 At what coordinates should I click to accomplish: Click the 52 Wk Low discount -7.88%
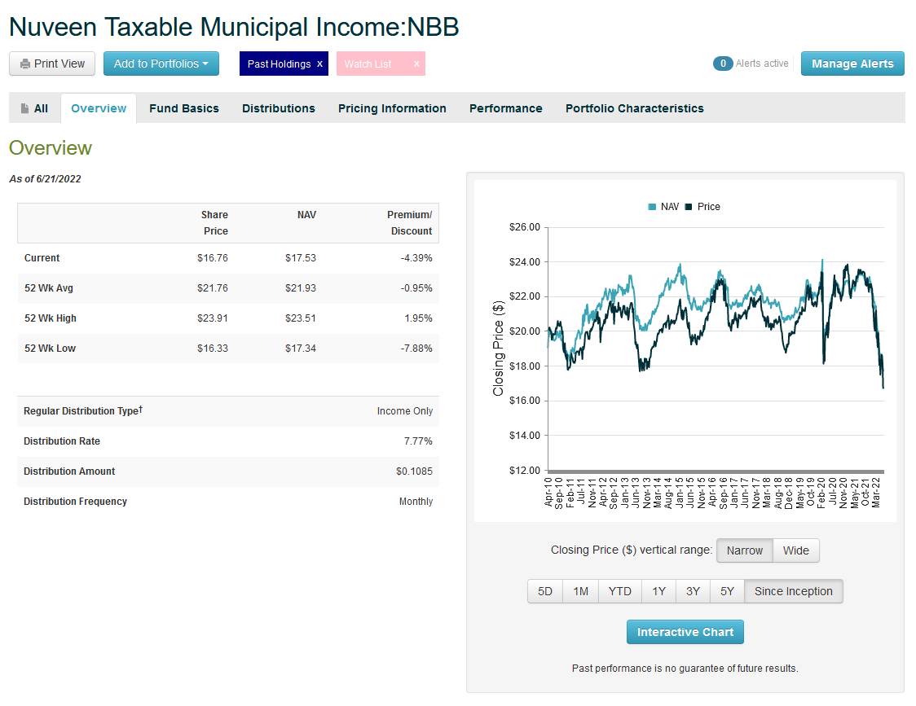tap(416, 348)
